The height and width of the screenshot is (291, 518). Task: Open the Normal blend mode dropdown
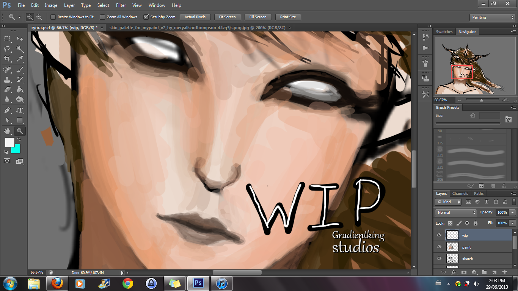coord(456,213)
